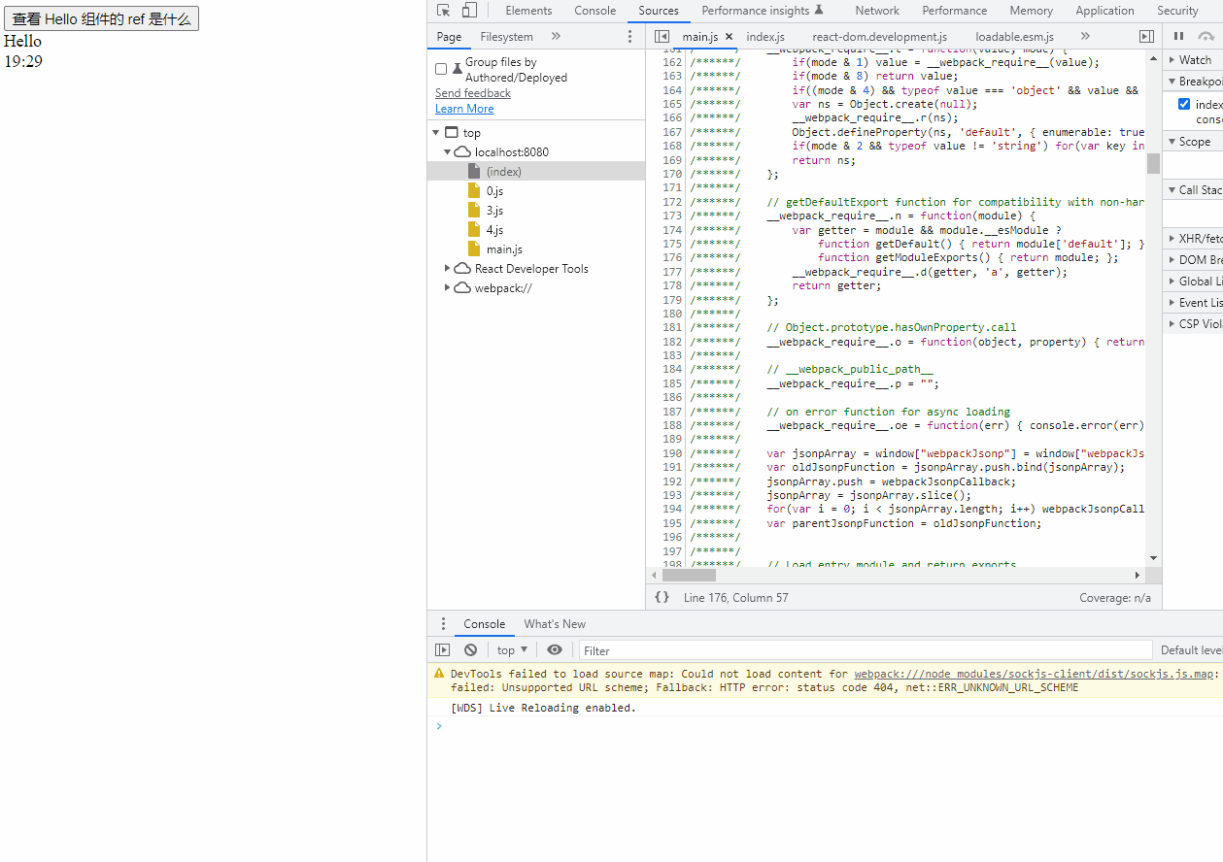Collapse the Call Stack section

pos(1193,190)
